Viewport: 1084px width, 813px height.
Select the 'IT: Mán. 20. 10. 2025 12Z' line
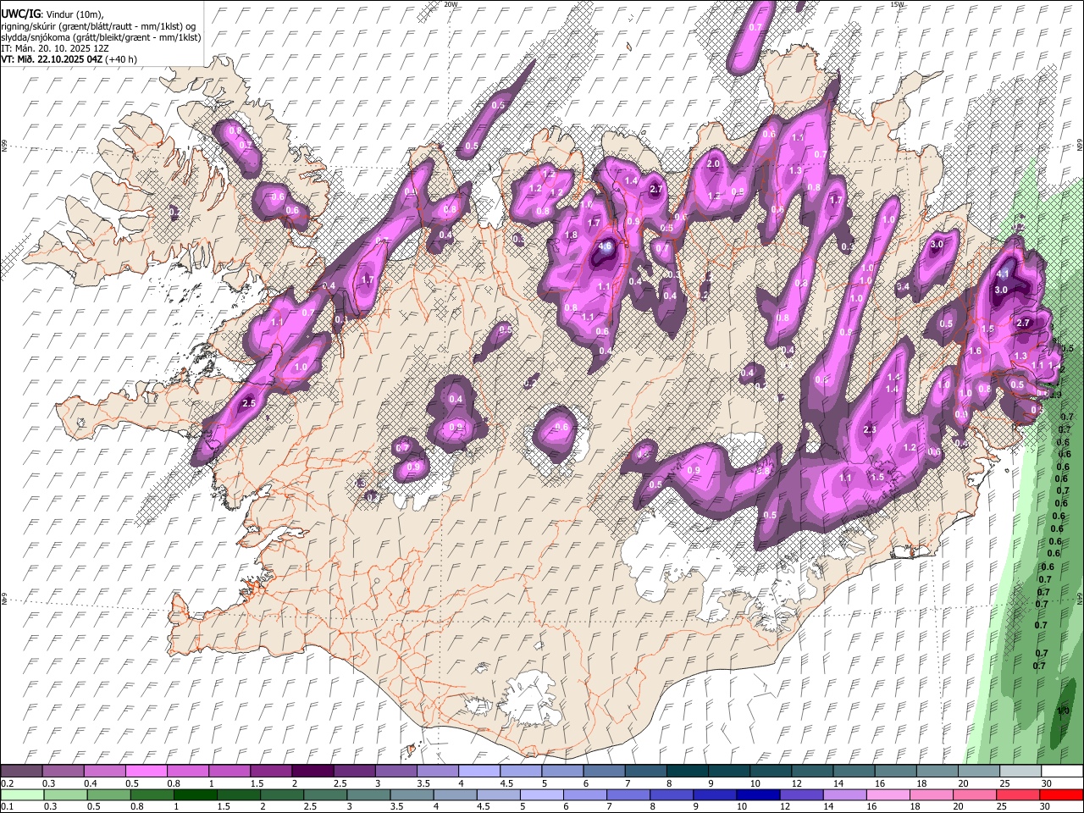click(55, 48)
